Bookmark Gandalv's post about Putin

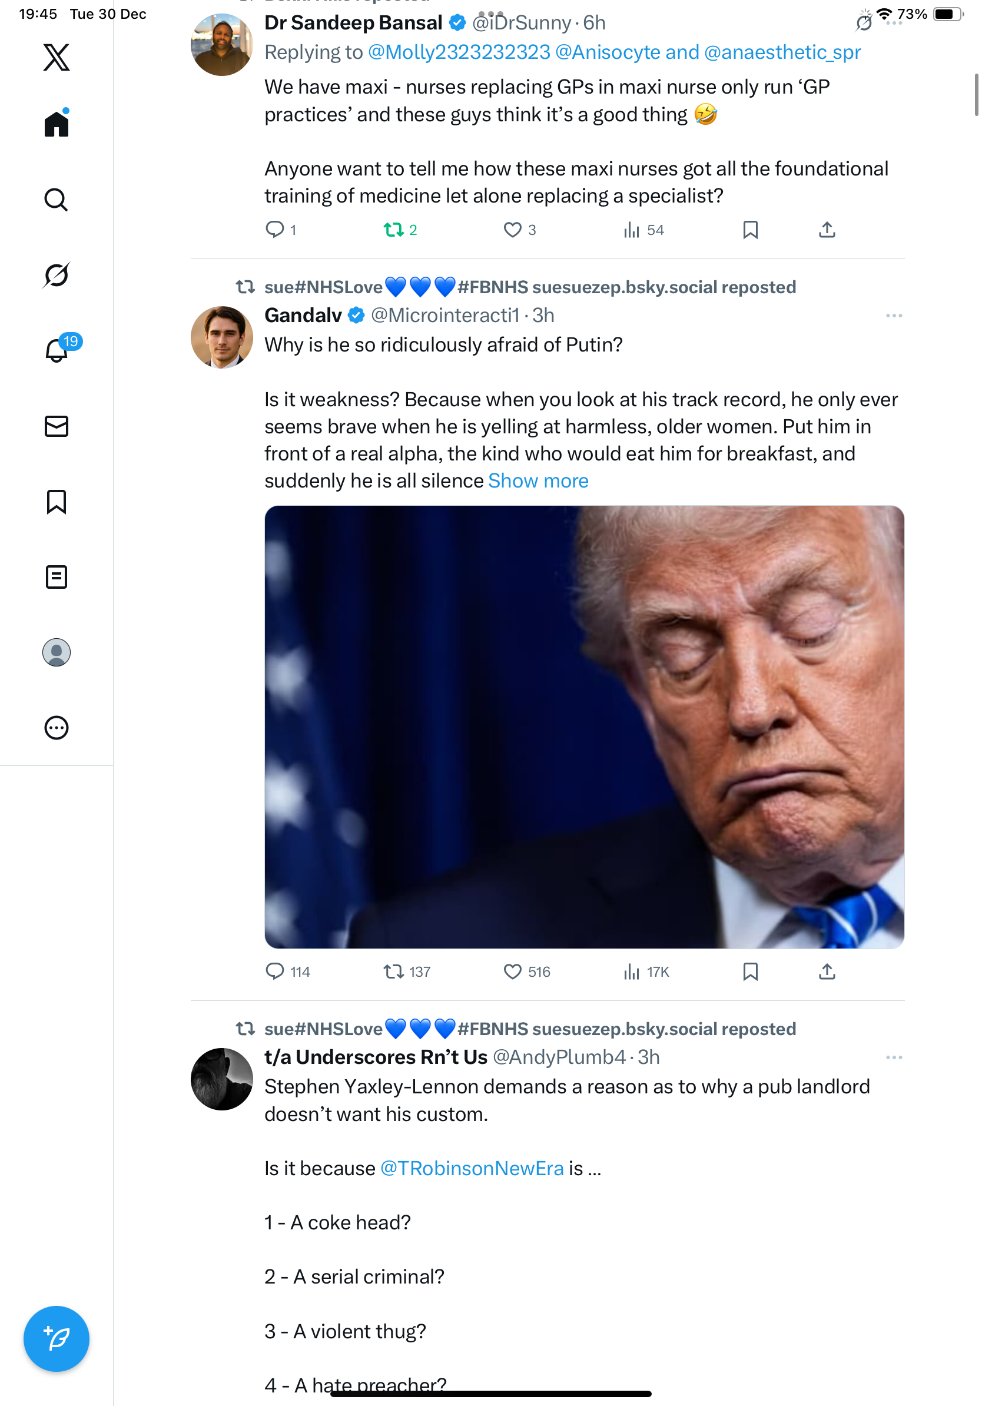[x=750, y=972]
